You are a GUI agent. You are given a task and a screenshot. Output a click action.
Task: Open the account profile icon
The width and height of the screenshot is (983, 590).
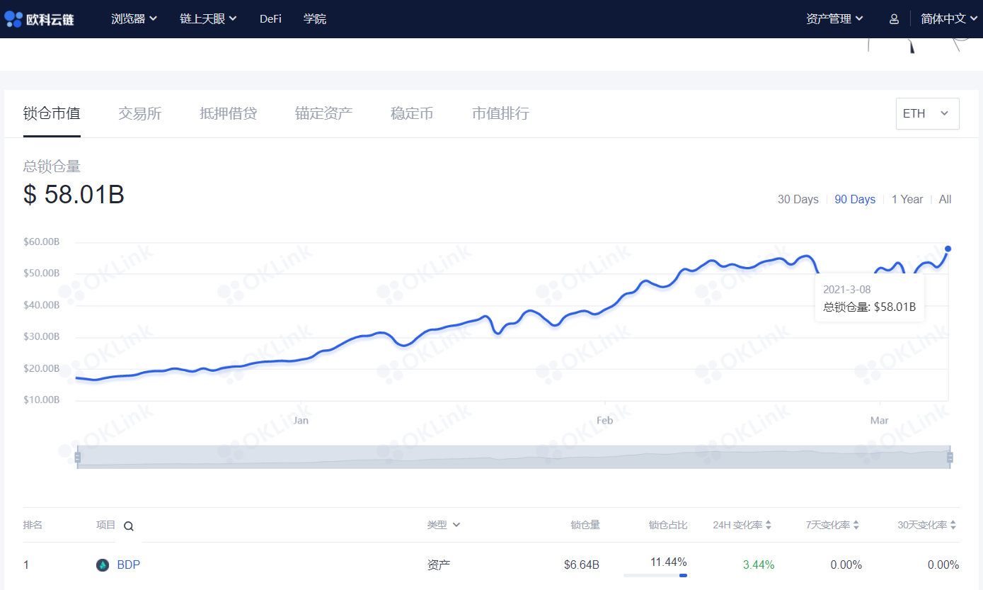pos(893,19)
